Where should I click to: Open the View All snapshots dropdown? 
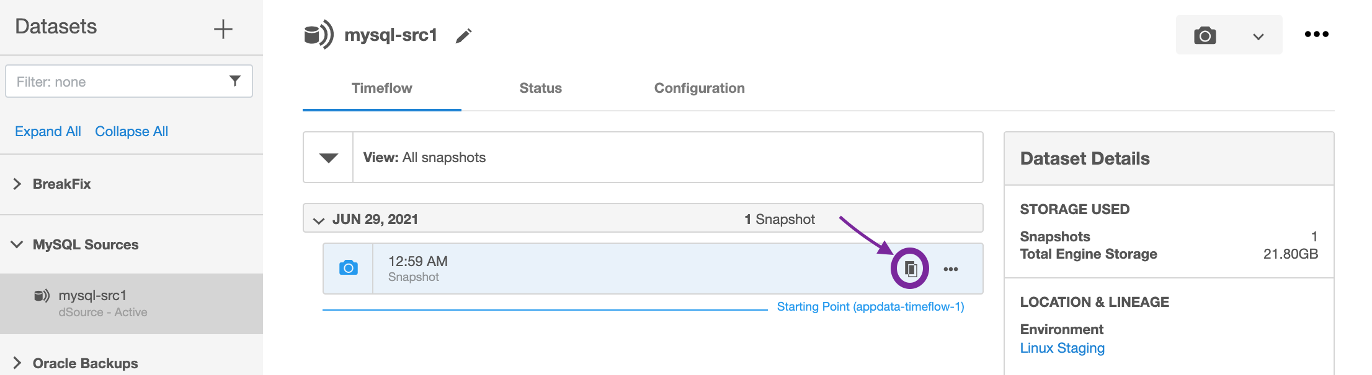(x=327, y=157)
